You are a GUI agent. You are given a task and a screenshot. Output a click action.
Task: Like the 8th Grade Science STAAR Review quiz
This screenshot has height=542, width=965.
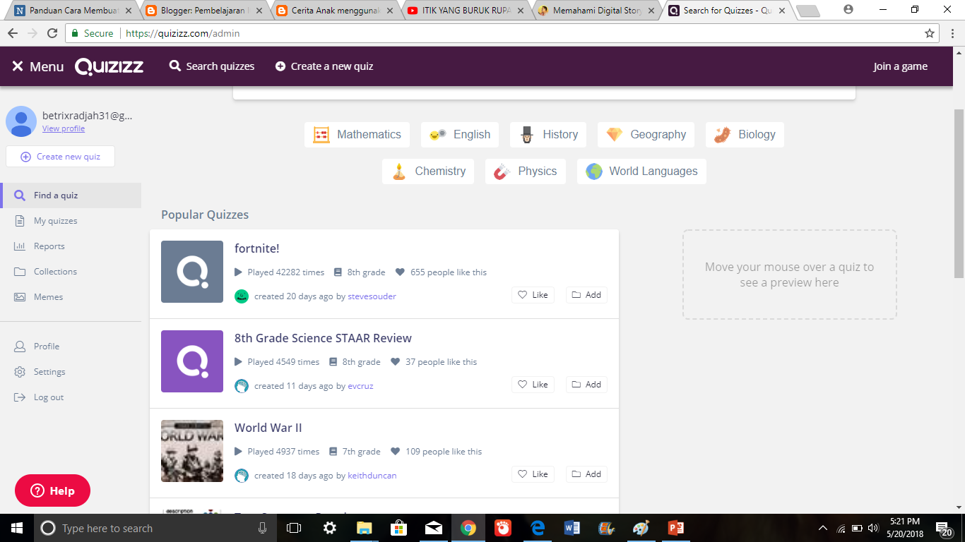[x=533, y=385]
